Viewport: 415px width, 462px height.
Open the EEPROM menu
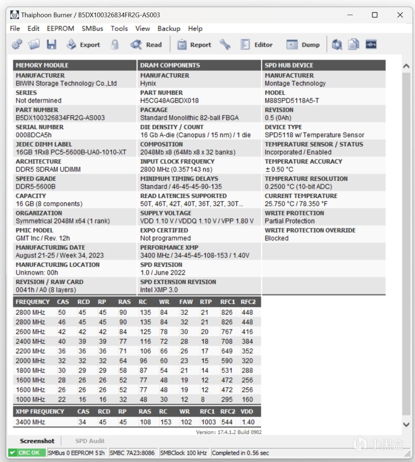(x=60, y=29)
